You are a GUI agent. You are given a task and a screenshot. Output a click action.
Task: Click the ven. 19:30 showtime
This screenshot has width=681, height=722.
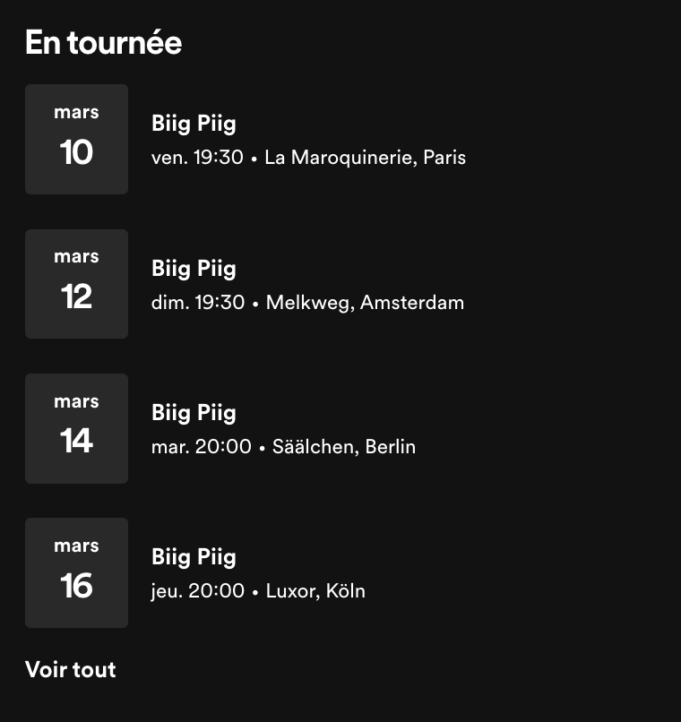pyautogui.click(x=197, y=159)
